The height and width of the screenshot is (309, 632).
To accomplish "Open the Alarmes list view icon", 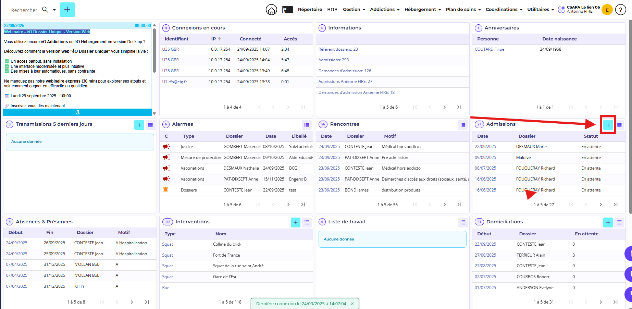I will 307,125.
